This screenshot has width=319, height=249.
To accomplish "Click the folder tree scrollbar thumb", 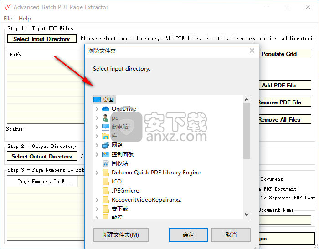I will click(x=247, y=131).
